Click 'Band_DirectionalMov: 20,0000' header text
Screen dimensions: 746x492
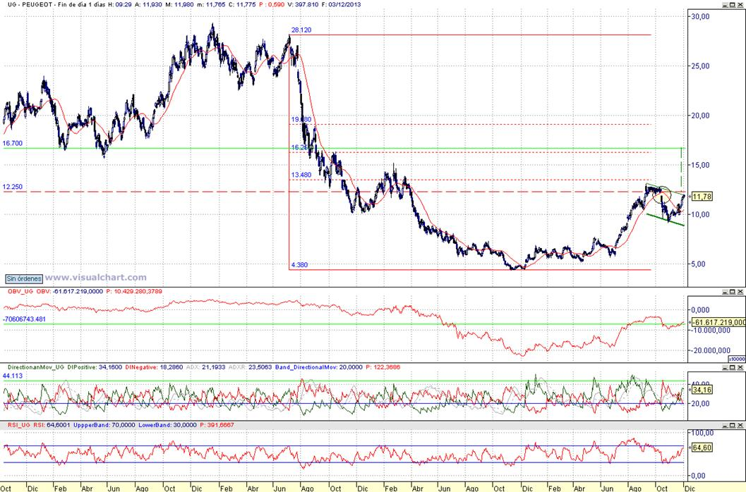[319, 367]
